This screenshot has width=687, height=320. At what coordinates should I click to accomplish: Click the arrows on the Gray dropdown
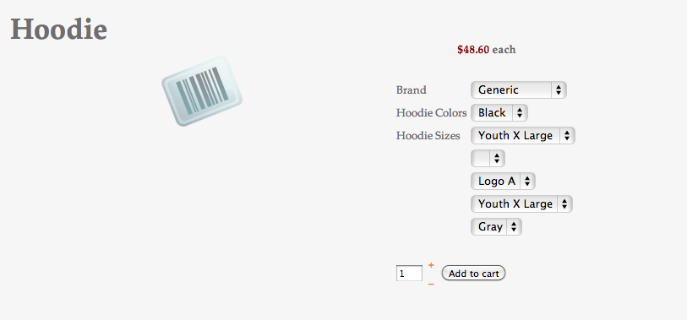514,227
